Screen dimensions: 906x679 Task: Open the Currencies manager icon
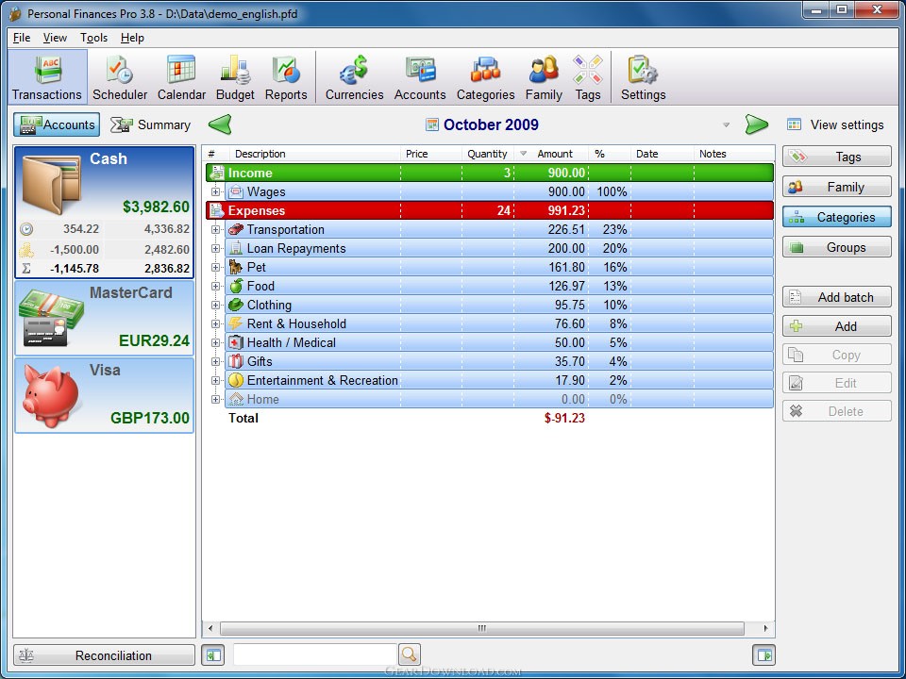coord(354,77)
